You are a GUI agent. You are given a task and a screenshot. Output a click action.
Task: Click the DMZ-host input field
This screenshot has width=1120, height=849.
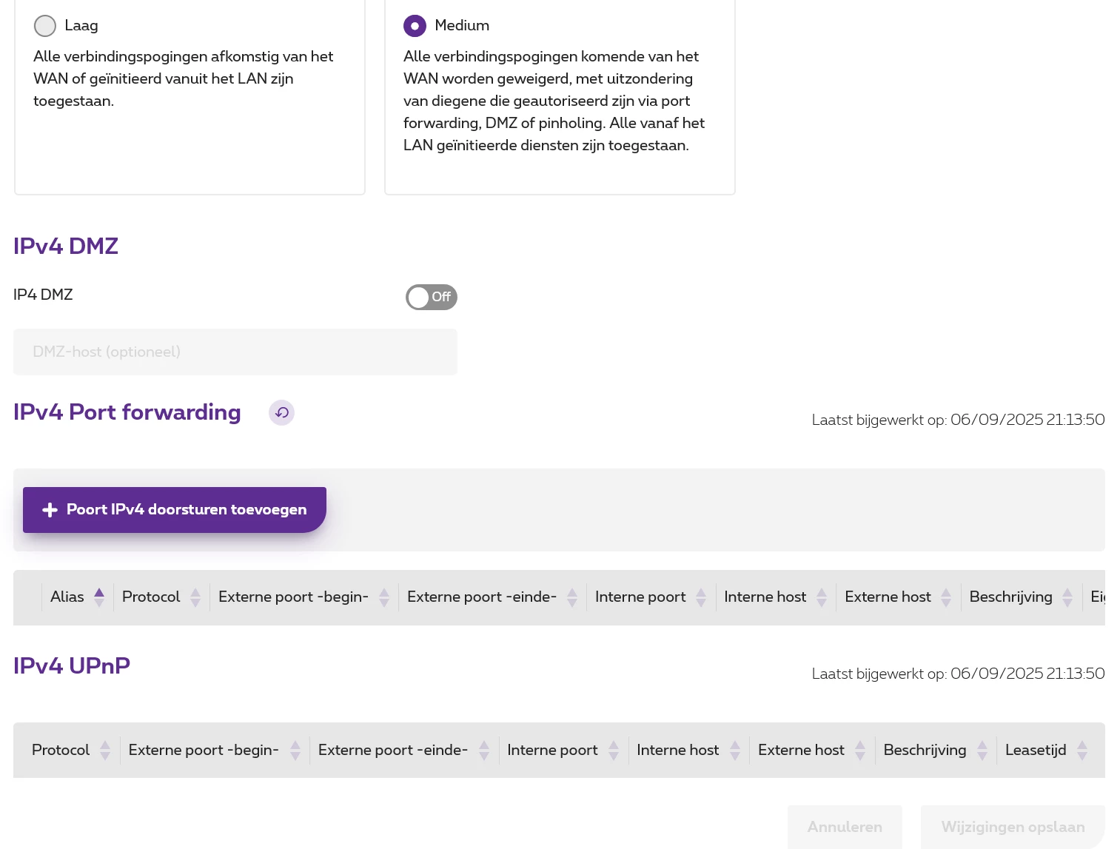pos(235,352)
